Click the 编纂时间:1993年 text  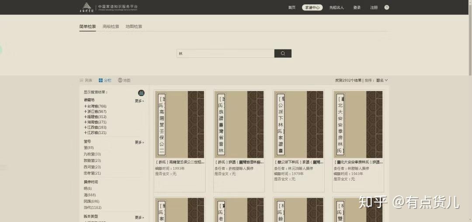pos(170,168)
